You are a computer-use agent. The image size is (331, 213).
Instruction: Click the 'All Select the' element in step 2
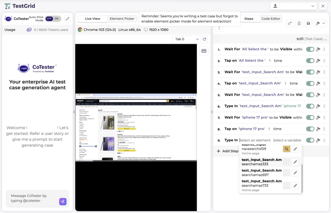coord(252,61)
